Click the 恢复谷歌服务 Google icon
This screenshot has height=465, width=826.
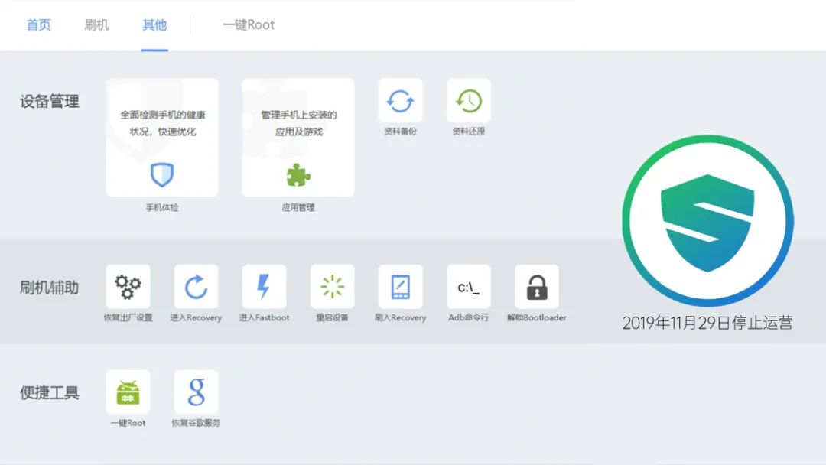click(196, 392)
